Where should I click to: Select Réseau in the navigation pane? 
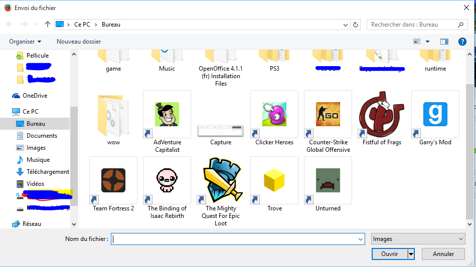pyautogui.click(x=32, y=224)
